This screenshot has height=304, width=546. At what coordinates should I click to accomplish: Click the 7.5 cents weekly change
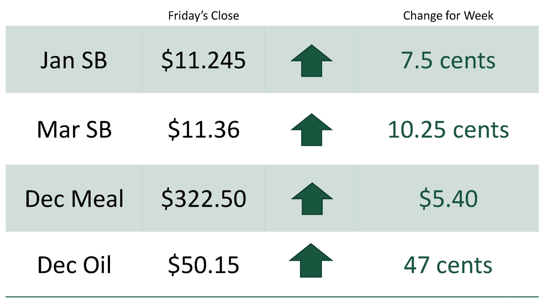[448, 60]
